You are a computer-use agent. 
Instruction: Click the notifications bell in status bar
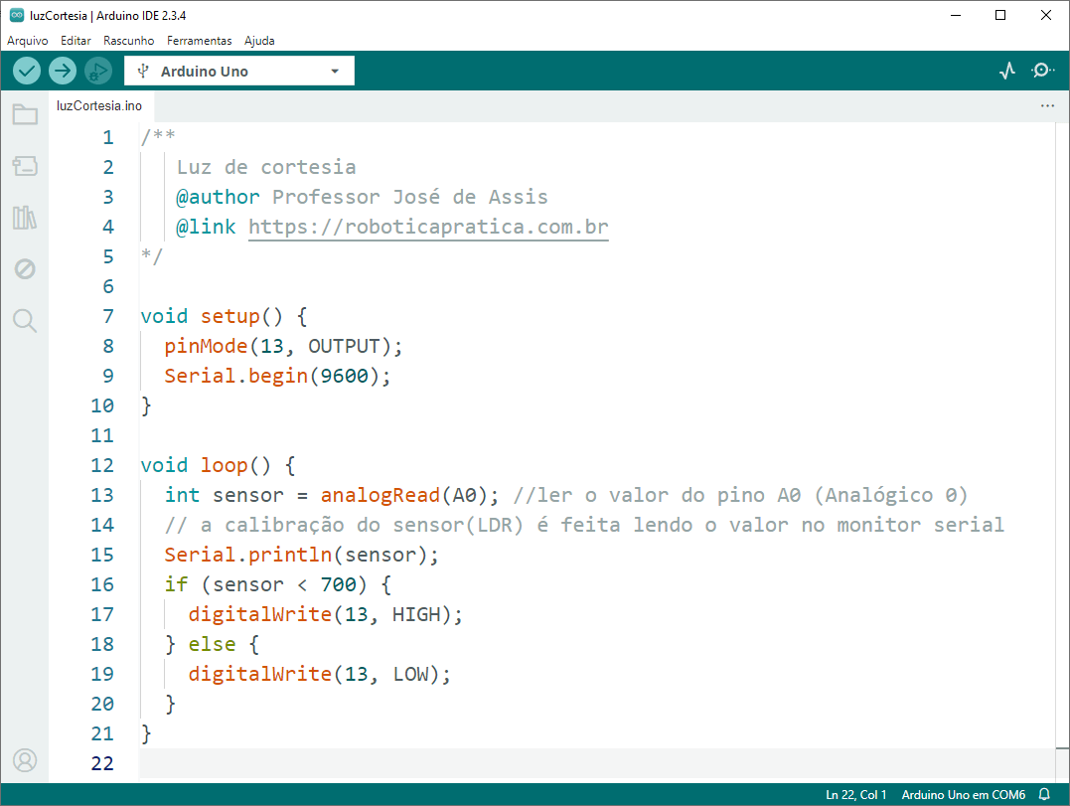(x=1044, y=794)
